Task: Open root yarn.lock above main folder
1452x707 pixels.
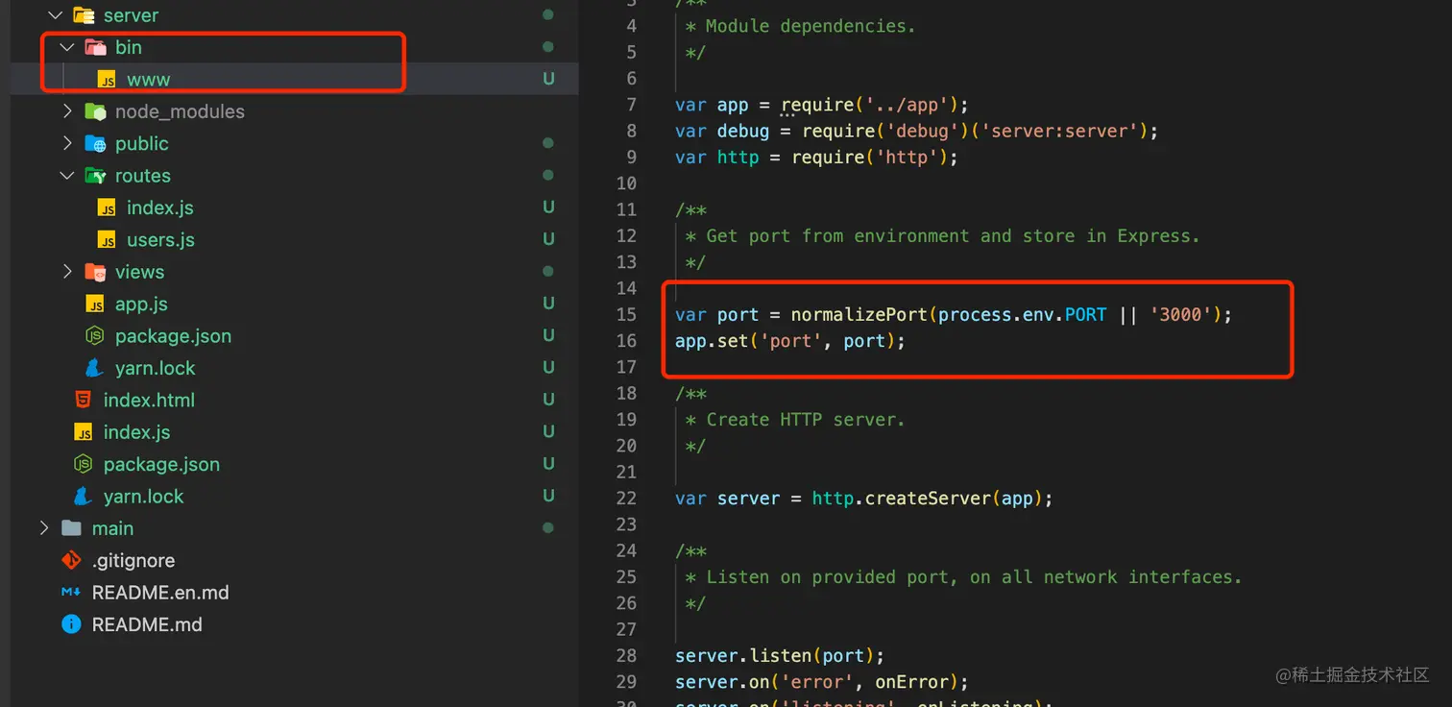Action: click(x=143, y=497)
